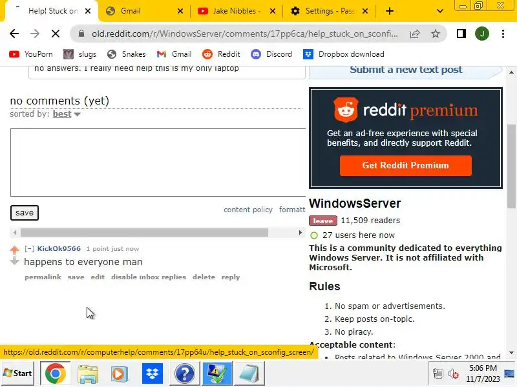517x387 pixels.
Task: Open the Reddit bookmark
Action: pos(221,54)
